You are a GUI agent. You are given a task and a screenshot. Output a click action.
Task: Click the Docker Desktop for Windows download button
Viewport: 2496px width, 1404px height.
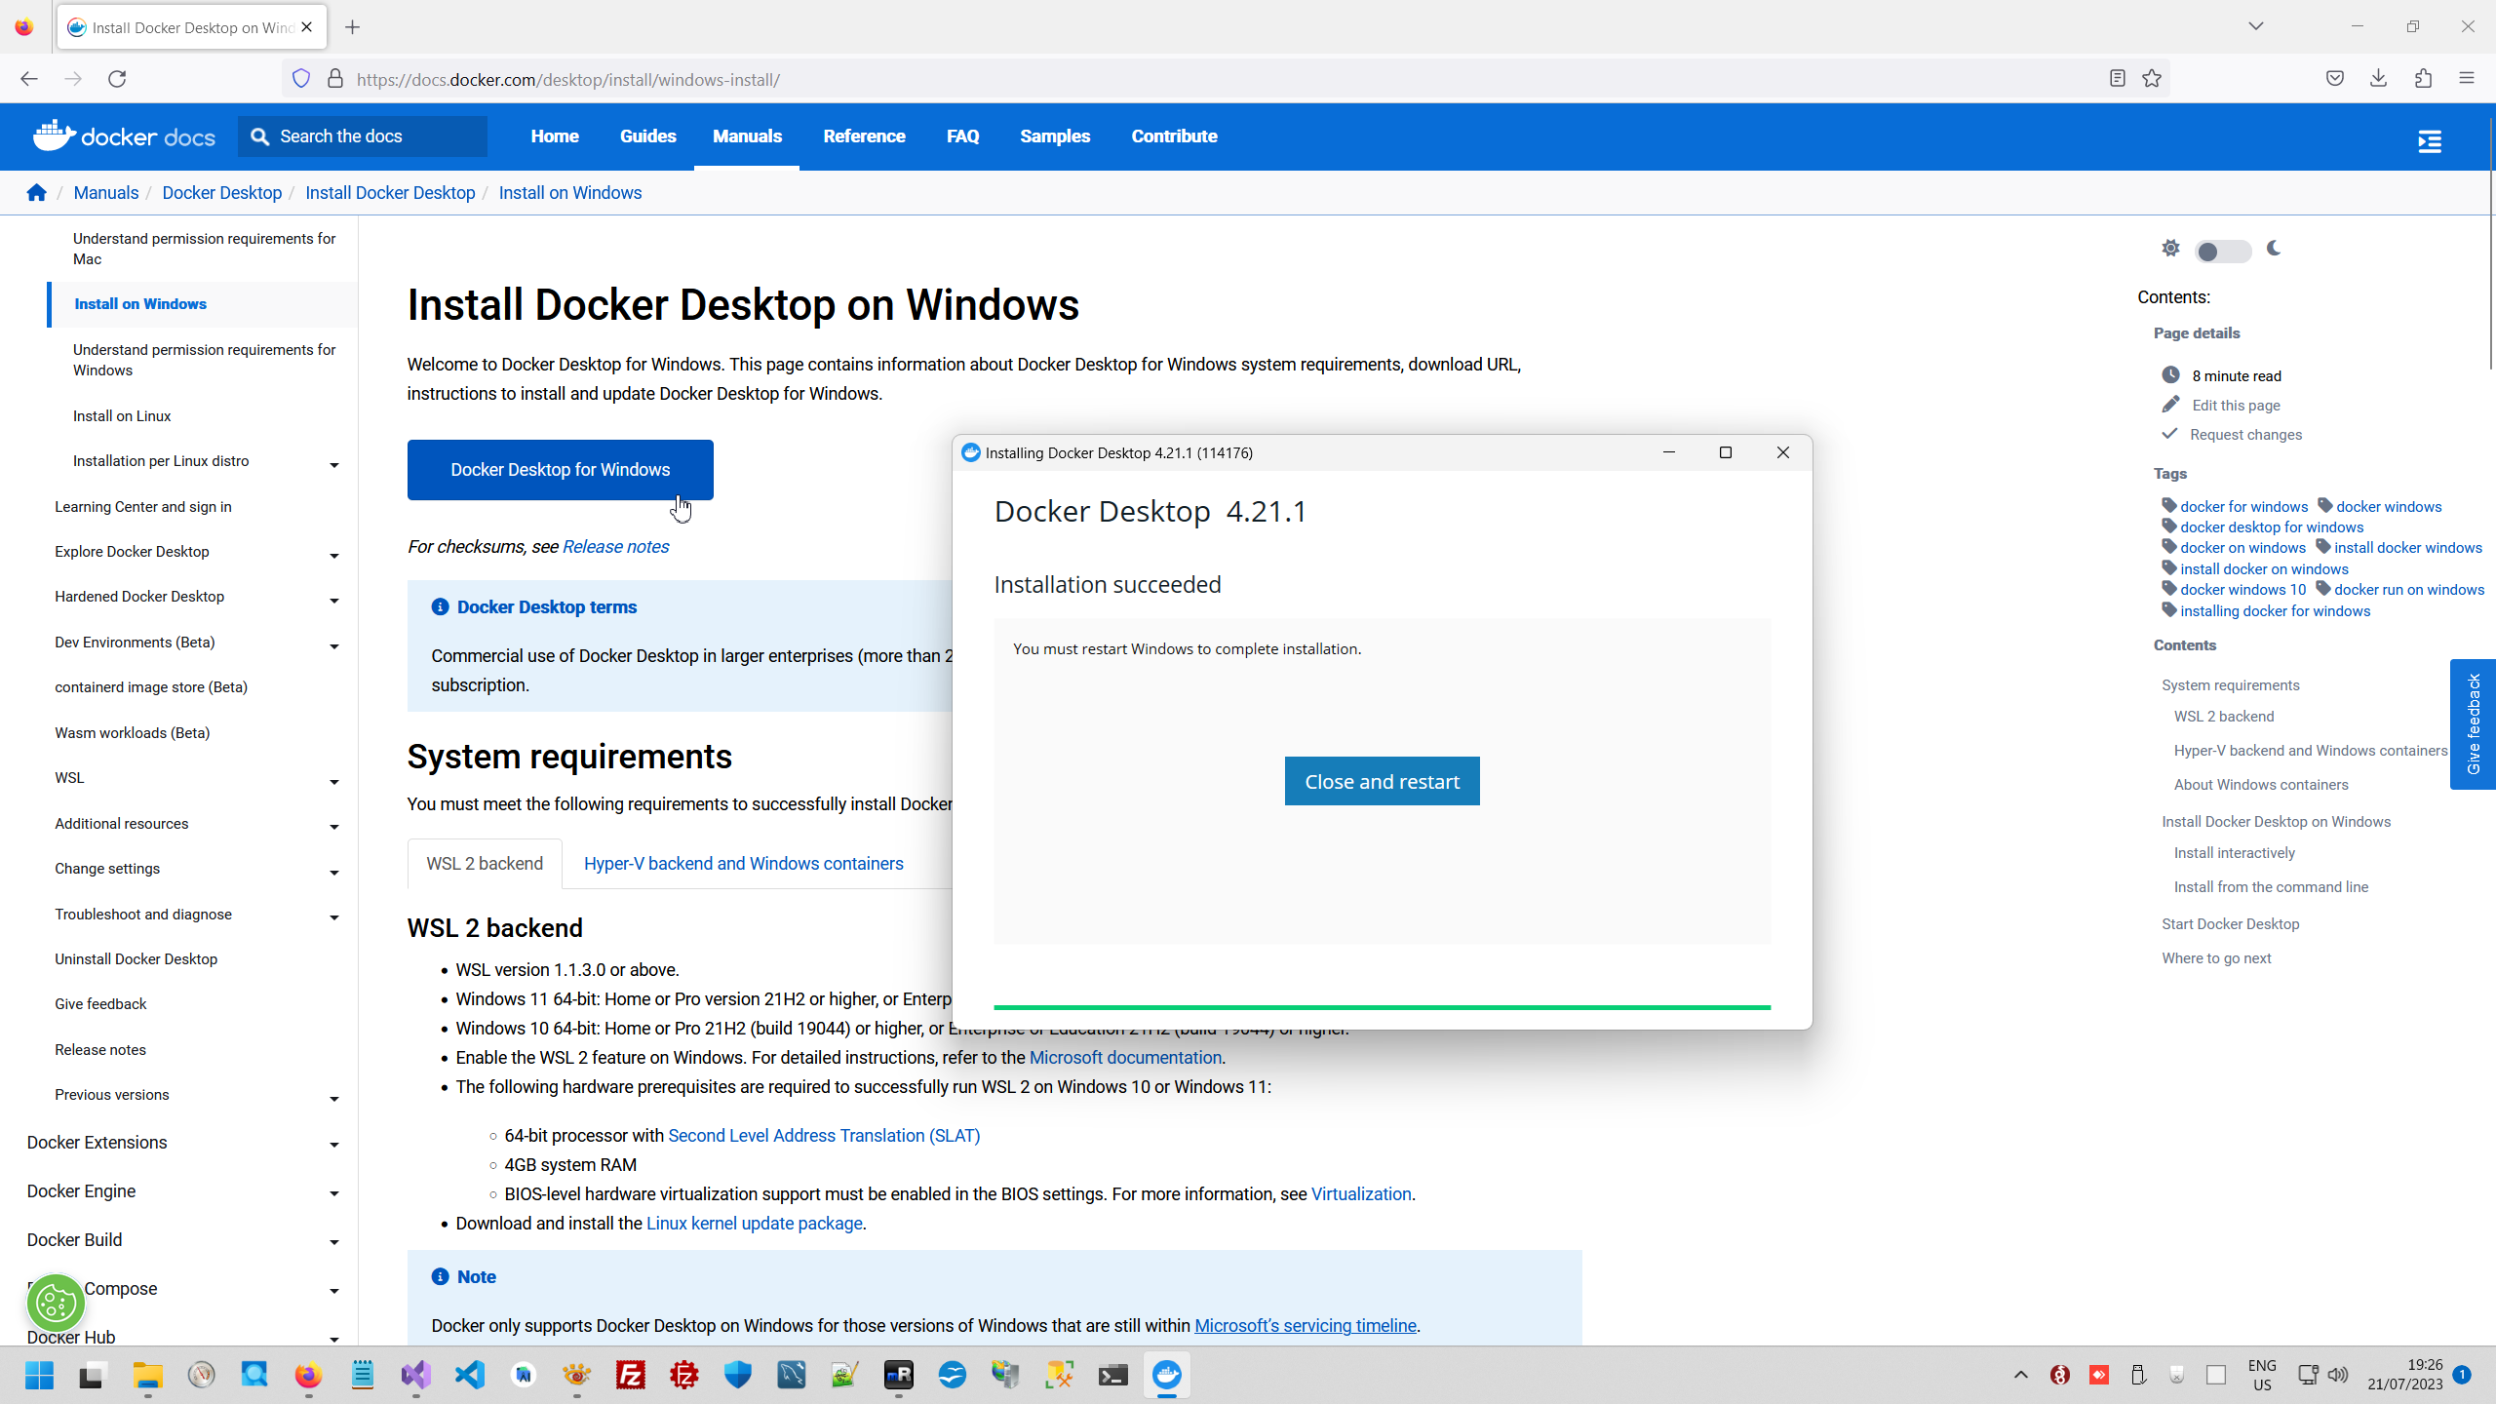click(560, 470)
